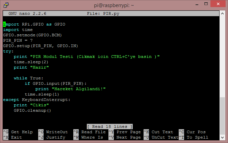
Task: Click the ^O WriteOut shortcut label
Action: coord(53,132)
